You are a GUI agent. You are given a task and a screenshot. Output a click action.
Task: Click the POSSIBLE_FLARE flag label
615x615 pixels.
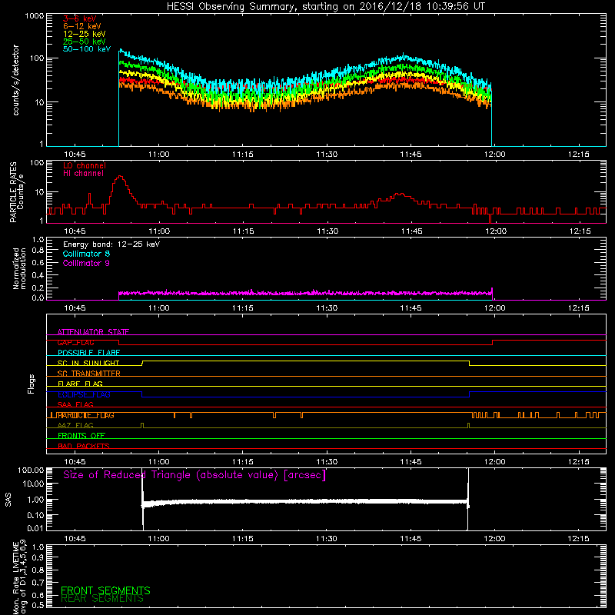click(x=88, y=353)
